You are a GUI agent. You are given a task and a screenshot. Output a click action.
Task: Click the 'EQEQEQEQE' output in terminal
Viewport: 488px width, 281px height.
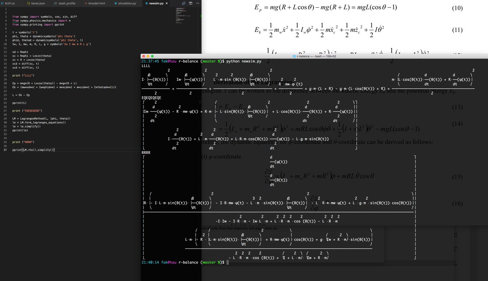click(x=151, y=98)
